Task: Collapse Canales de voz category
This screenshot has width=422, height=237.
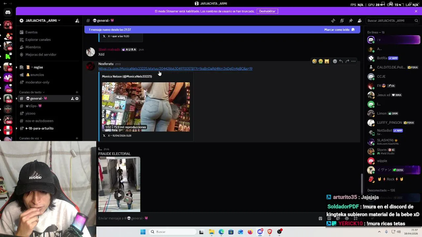Action: (31, 138)
